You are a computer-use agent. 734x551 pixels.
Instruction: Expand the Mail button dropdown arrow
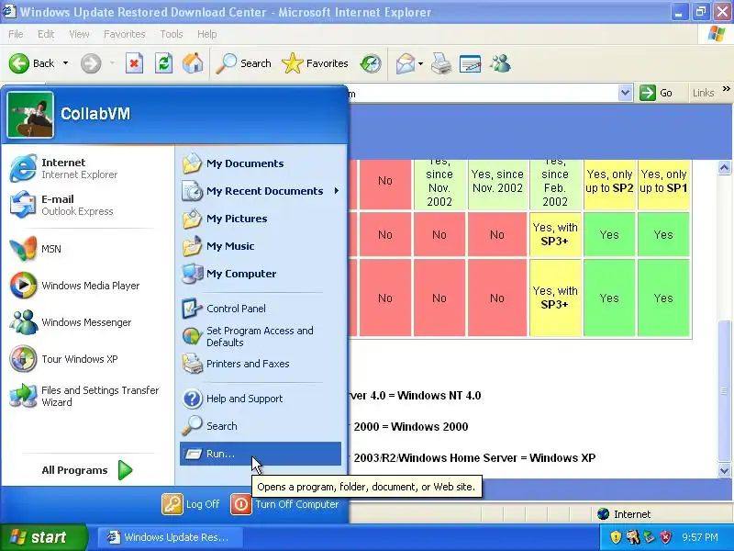point(420,63)
